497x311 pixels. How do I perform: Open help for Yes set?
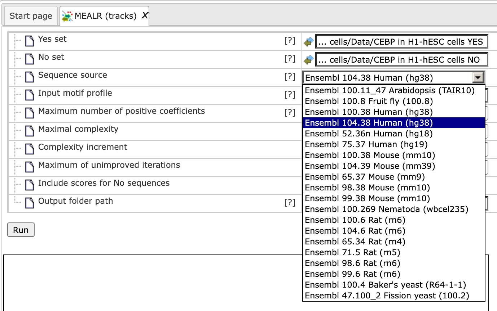(290, 41)
